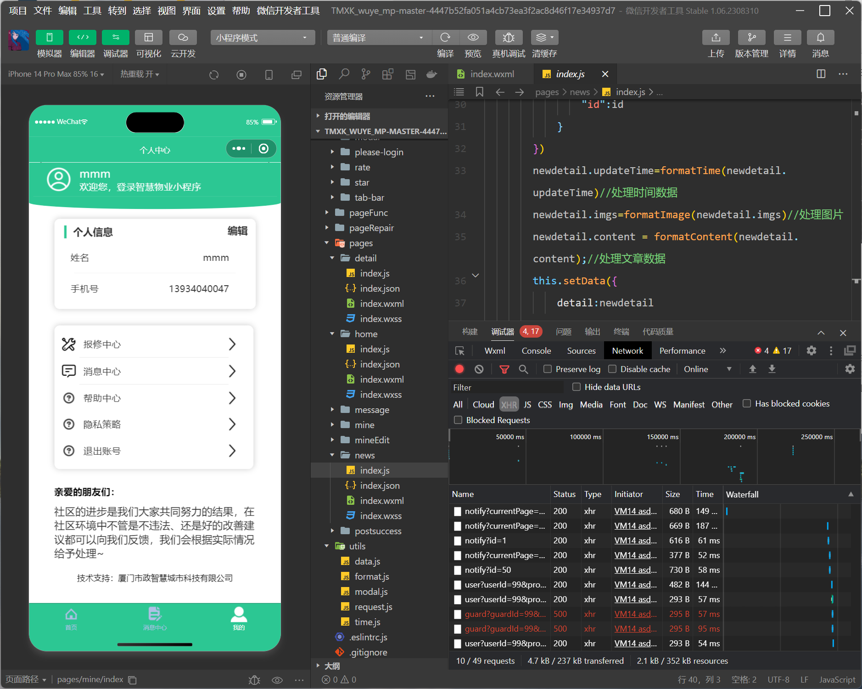Click the compile refresh icon

pyautogui.click(x=445, y=37)
